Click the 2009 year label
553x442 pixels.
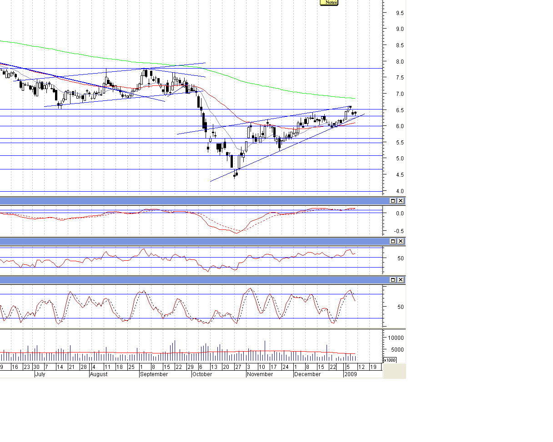(x=351, y=374)
